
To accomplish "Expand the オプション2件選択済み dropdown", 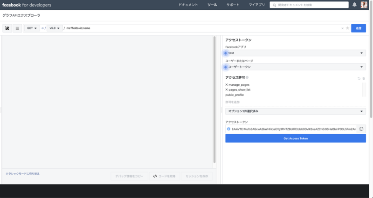I will [x=296, y=111].
